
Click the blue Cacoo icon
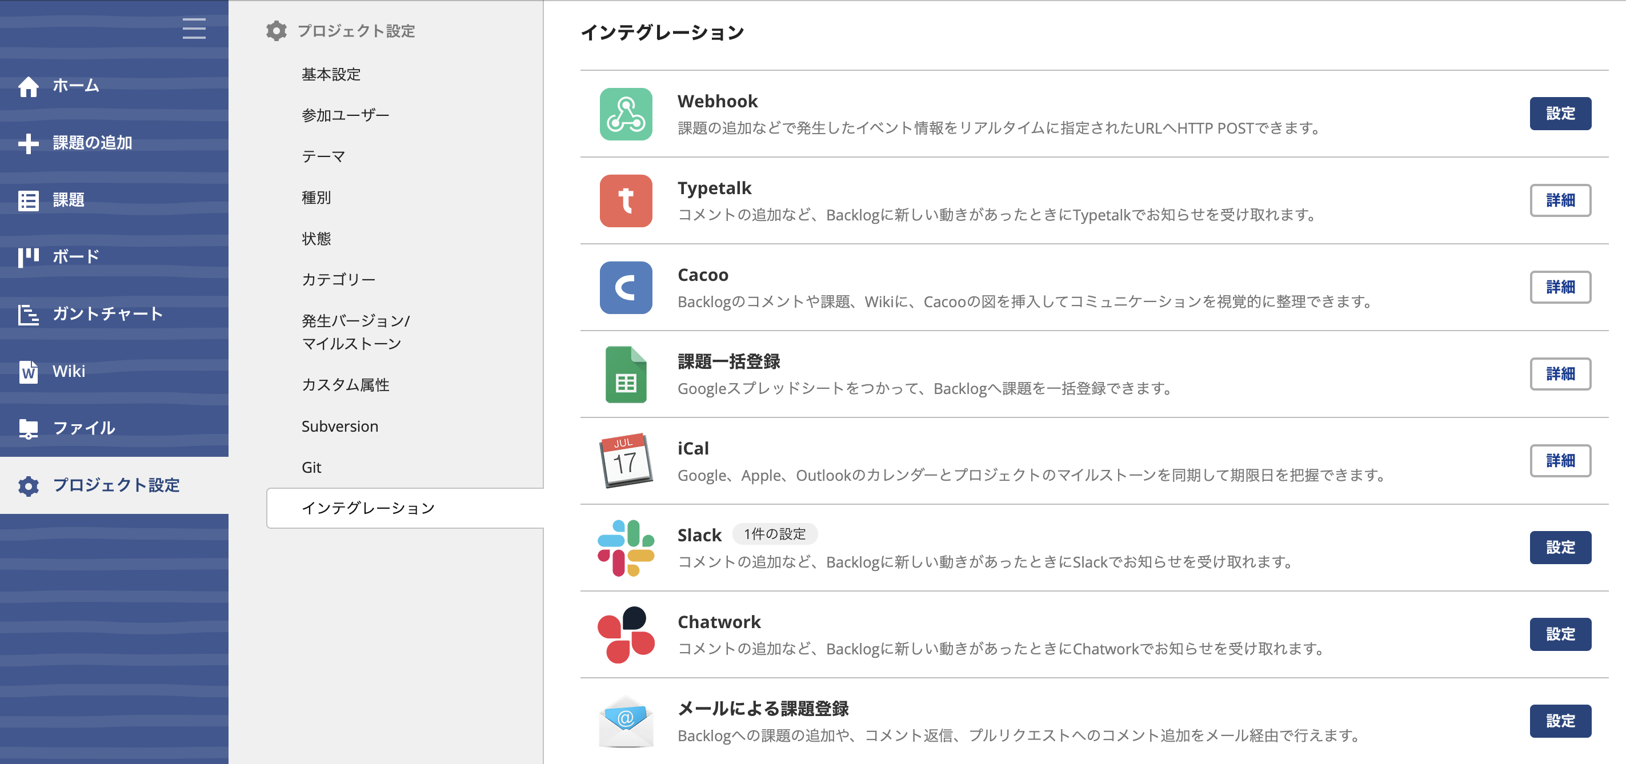[626, 288]
